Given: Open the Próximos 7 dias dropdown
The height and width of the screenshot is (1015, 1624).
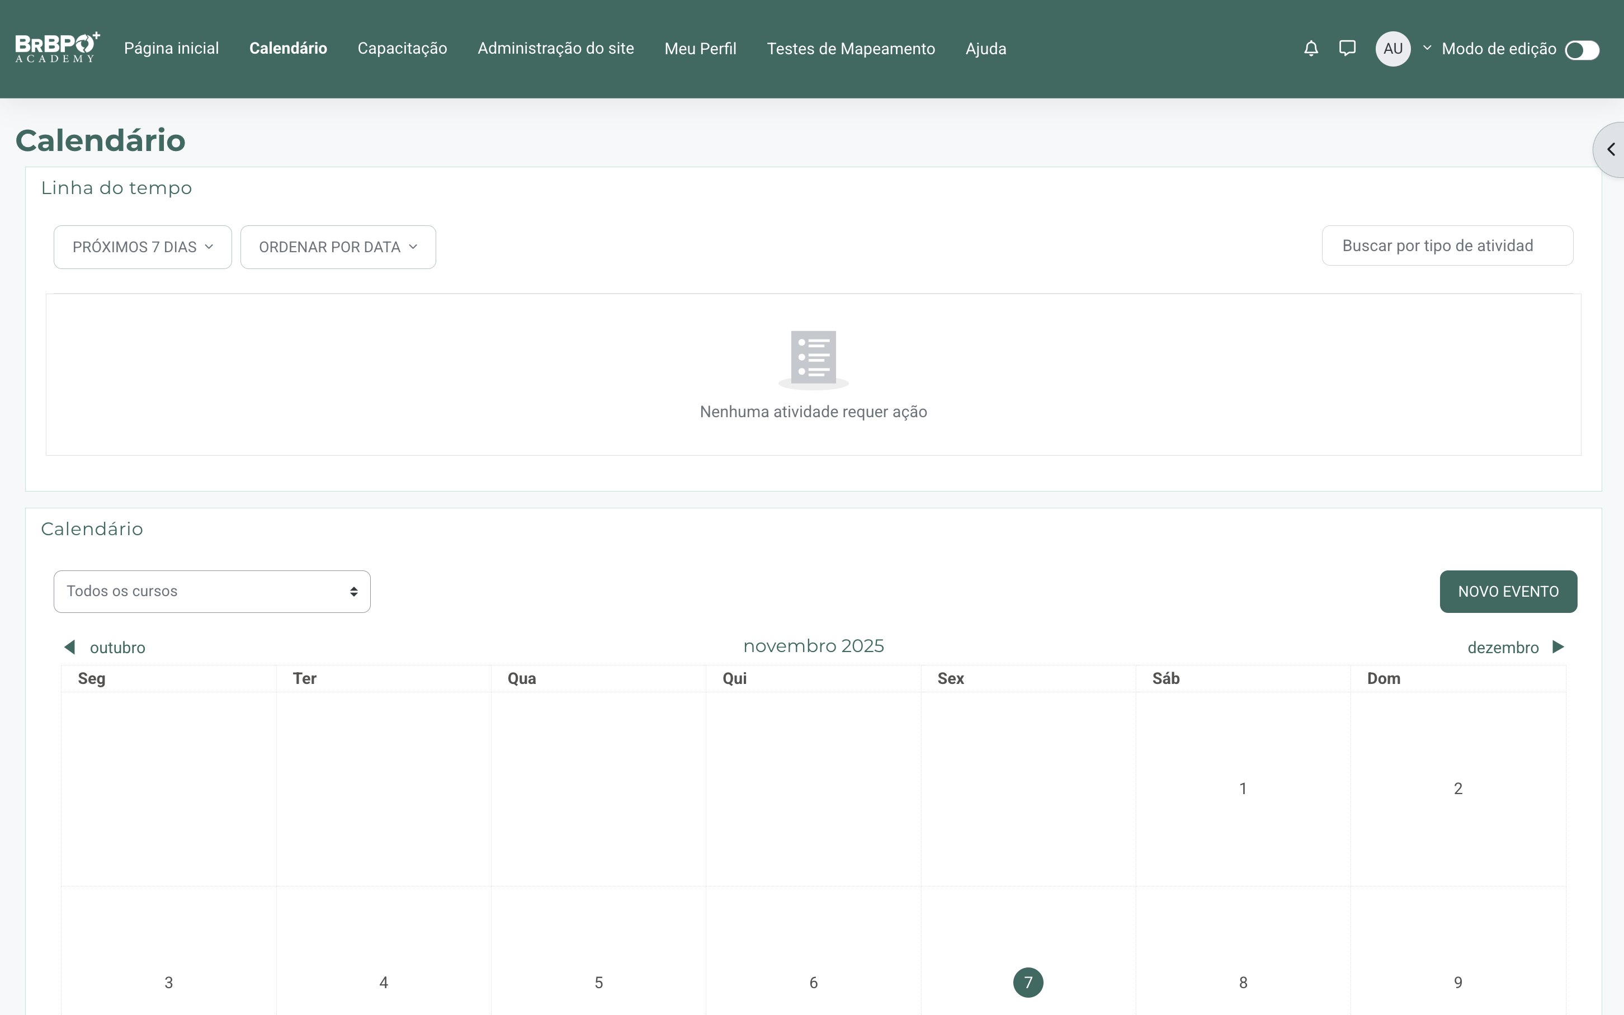Looking at the screenshot, I should pos(143,247).
